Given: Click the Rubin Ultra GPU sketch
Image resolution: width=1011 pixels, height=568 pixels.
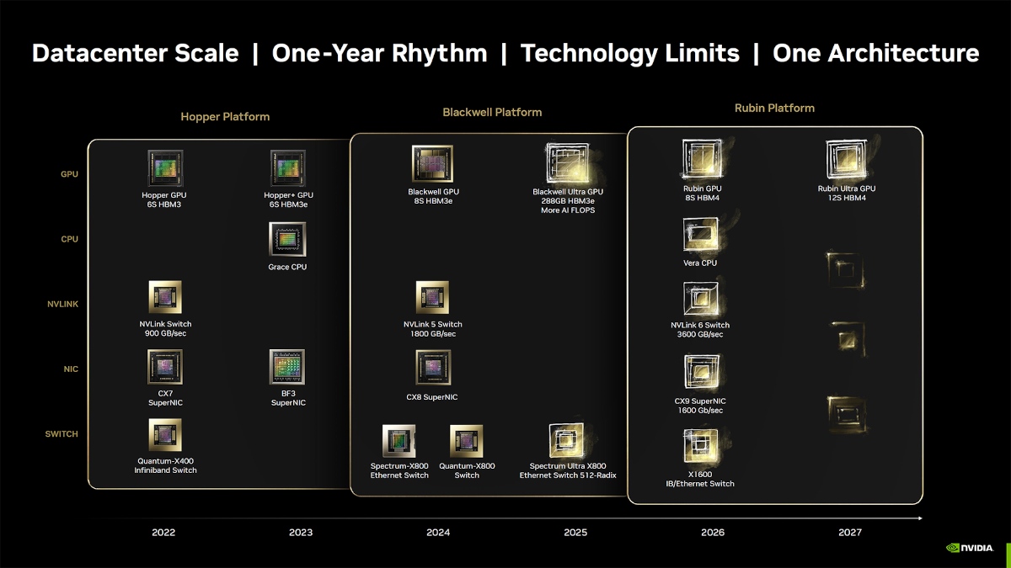Looking at the screenshot, I should pos(846,160).
